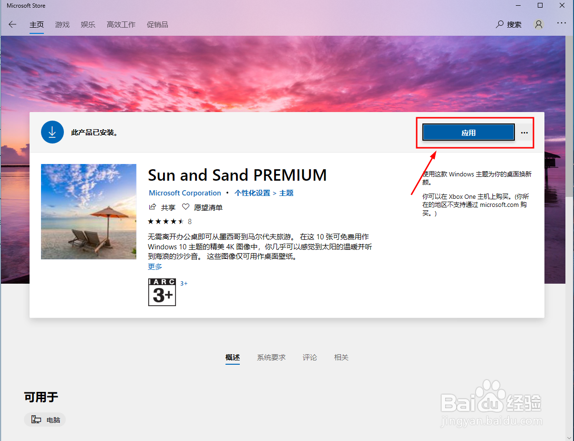Screen dimensions: 574x441
Task: View the 主题 category link
Action: pos(287,193)
